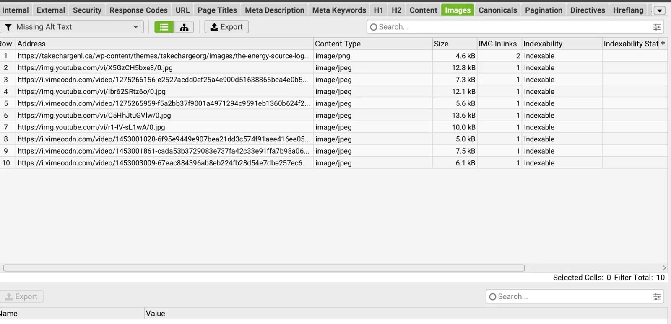This screenshot has width=671, height=324.
Task: Open the Canonicals tab
Action: 498,10
